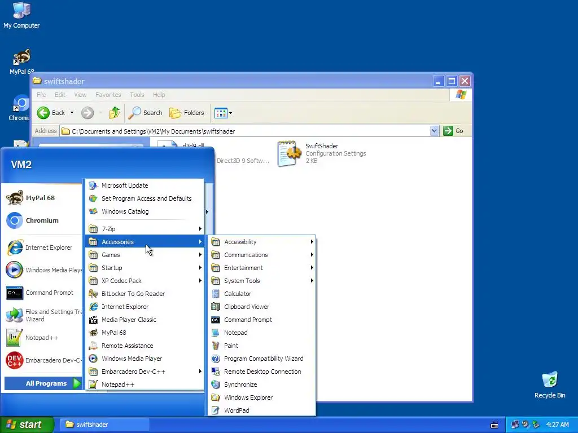Open Command Prompt in Start menu recent list
578x433 pixels.
(x=43, y=293)
